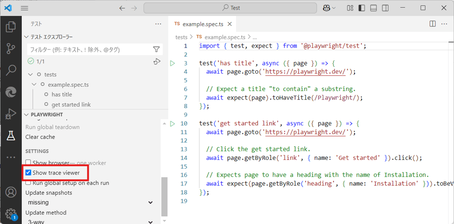
Task: Click the 1/1 passed tests status
Action: click(36, 61)
